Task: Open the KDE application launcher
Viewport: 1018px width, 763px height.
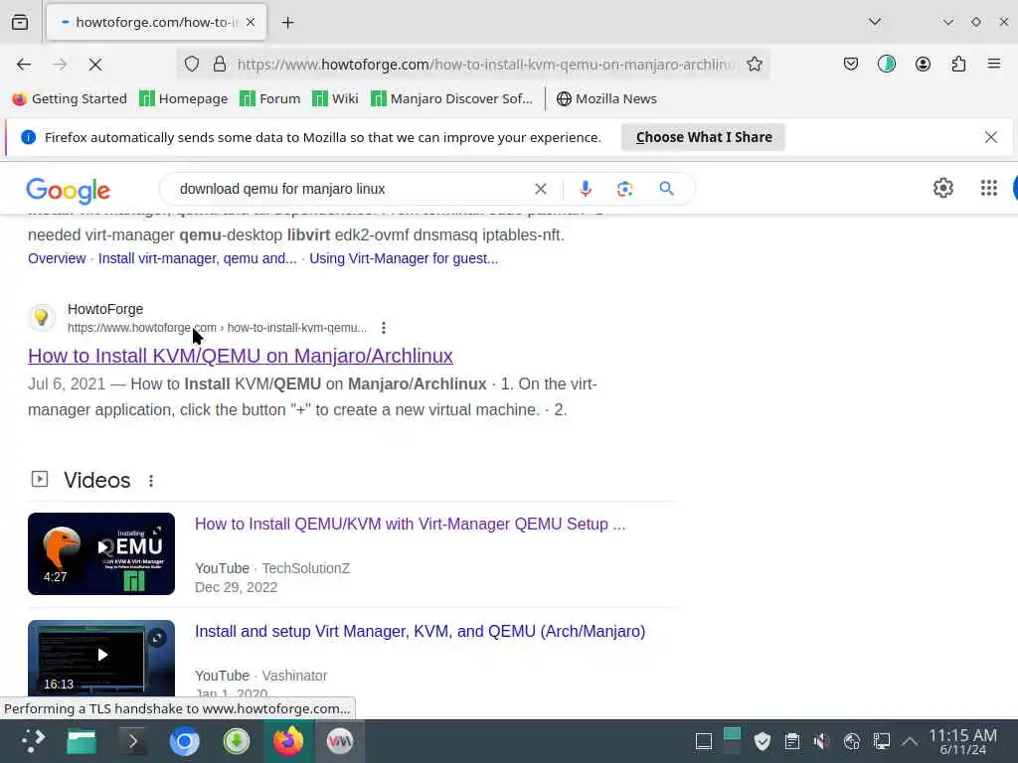Action: [x=32, y=741]
